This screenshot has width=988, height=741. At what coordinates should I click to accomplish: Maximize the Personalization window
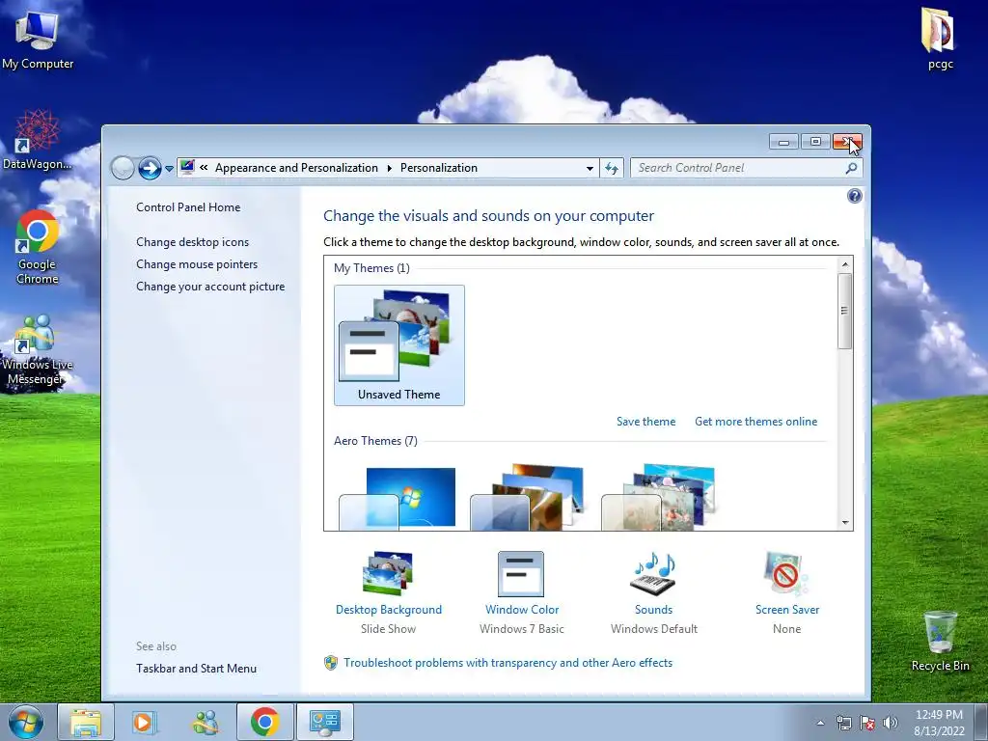click(814, 142)
